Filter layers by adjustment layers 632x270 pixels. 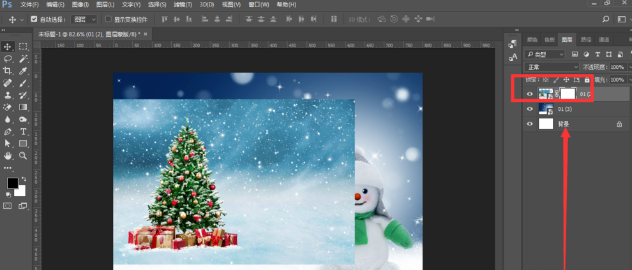pos(586,54)
